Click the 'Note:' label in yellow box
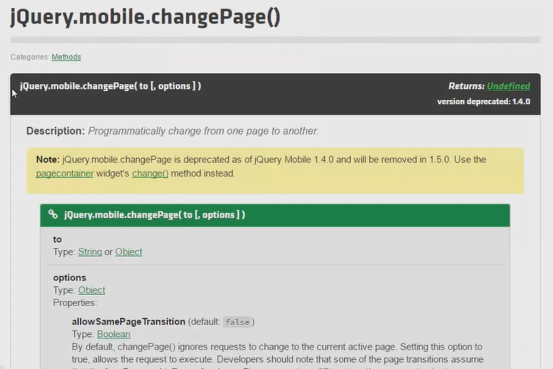This screenshot has height=369, width=553. (48, 160)
